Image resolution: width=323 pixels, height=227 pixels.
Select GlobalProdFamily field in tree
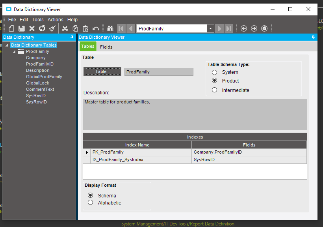pos(44,77)
